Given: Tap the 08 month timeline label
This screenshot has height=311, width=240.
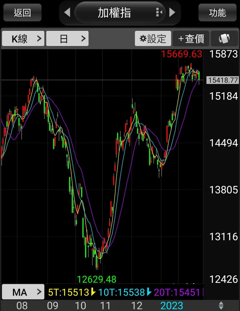Looking at the screenshot, I should [22, 305].
